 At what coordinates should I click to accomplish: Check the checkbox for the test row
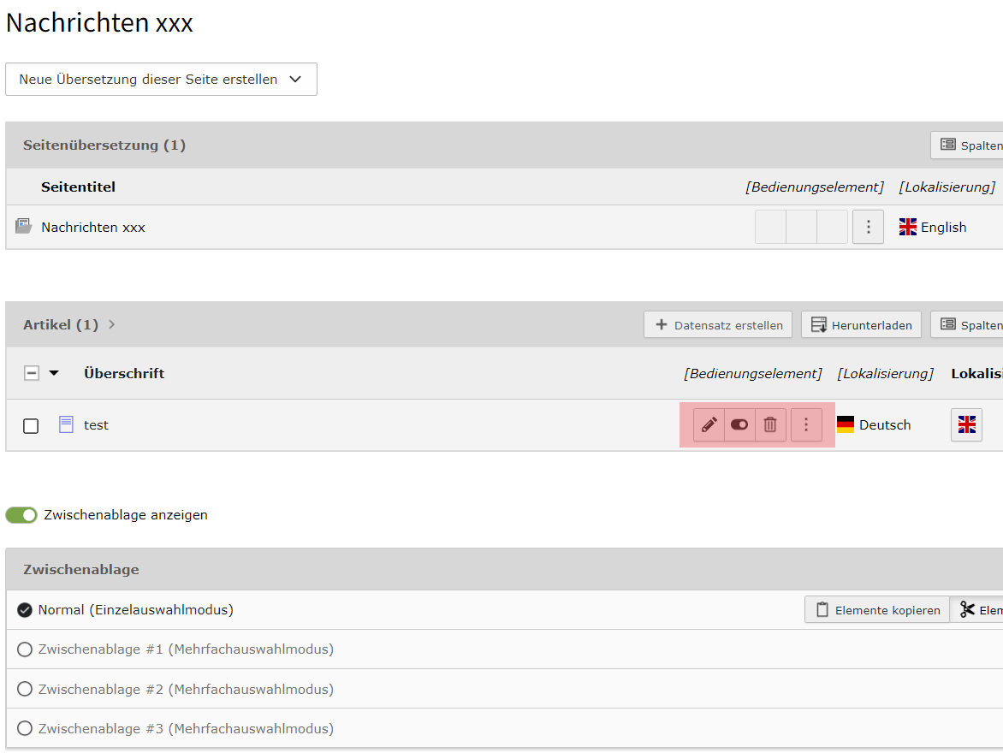coord(31,426)
